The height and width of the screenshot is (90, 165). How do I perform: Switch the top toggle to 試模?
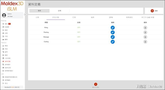click(x=59, y=11)
